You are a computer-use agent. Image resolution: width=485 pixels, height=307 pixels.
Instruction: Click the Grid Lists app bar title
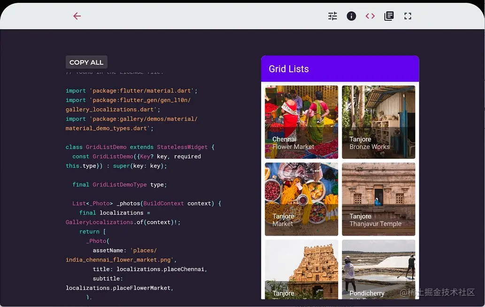click(289, 69)
